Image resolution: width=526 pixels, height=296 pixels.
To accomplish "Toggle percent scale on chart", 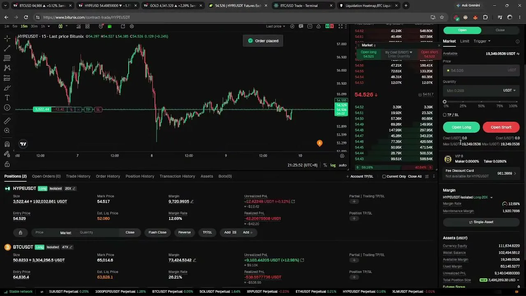I will pos(325,165).
